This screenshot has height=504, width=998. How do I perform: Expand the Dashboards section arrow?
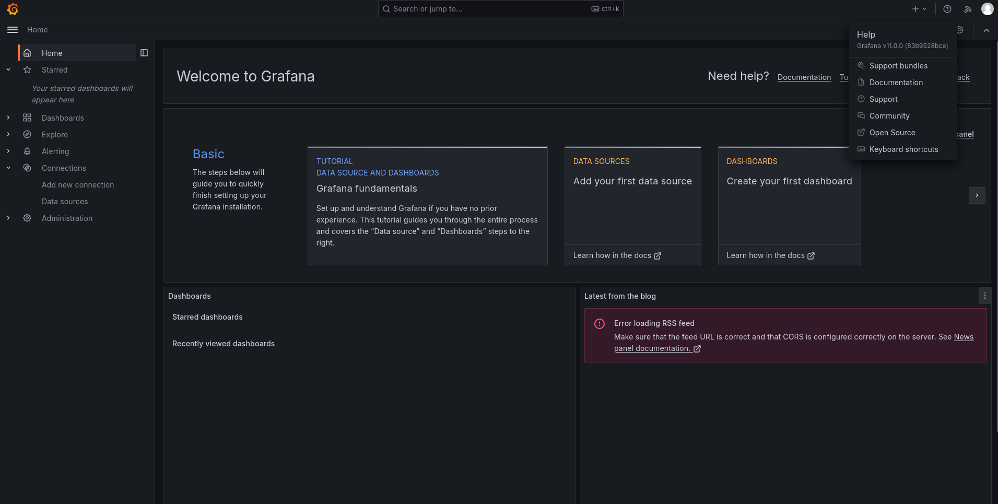8,118
